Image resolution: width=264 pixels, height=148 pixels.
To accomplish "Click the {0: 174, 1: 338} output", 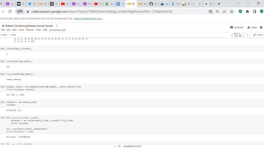I will [15, 95].
